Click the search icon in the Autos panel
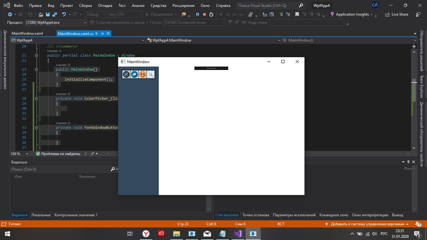Viewport: 427px width, 240px height. [x=113, y=169]
